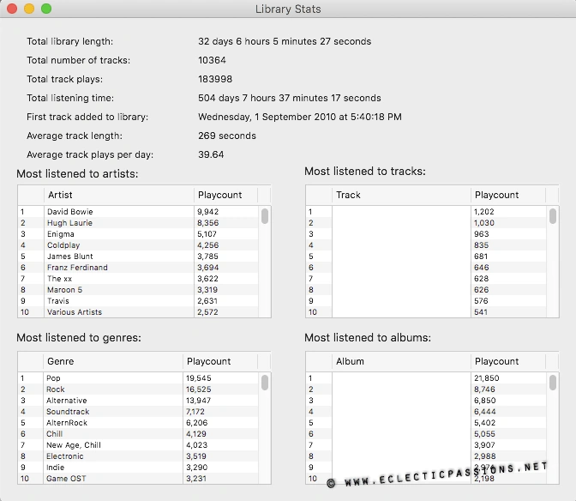Viewport: 576px width, 501px height.
Task: Sort artists table by Artist column header
Action: pyautogui.click(x=118, y=195)
